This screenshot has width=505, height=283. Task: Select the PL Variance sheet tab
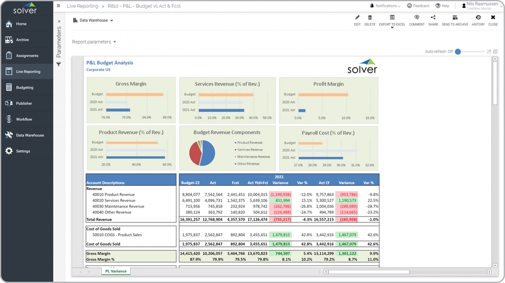[116, 271]
